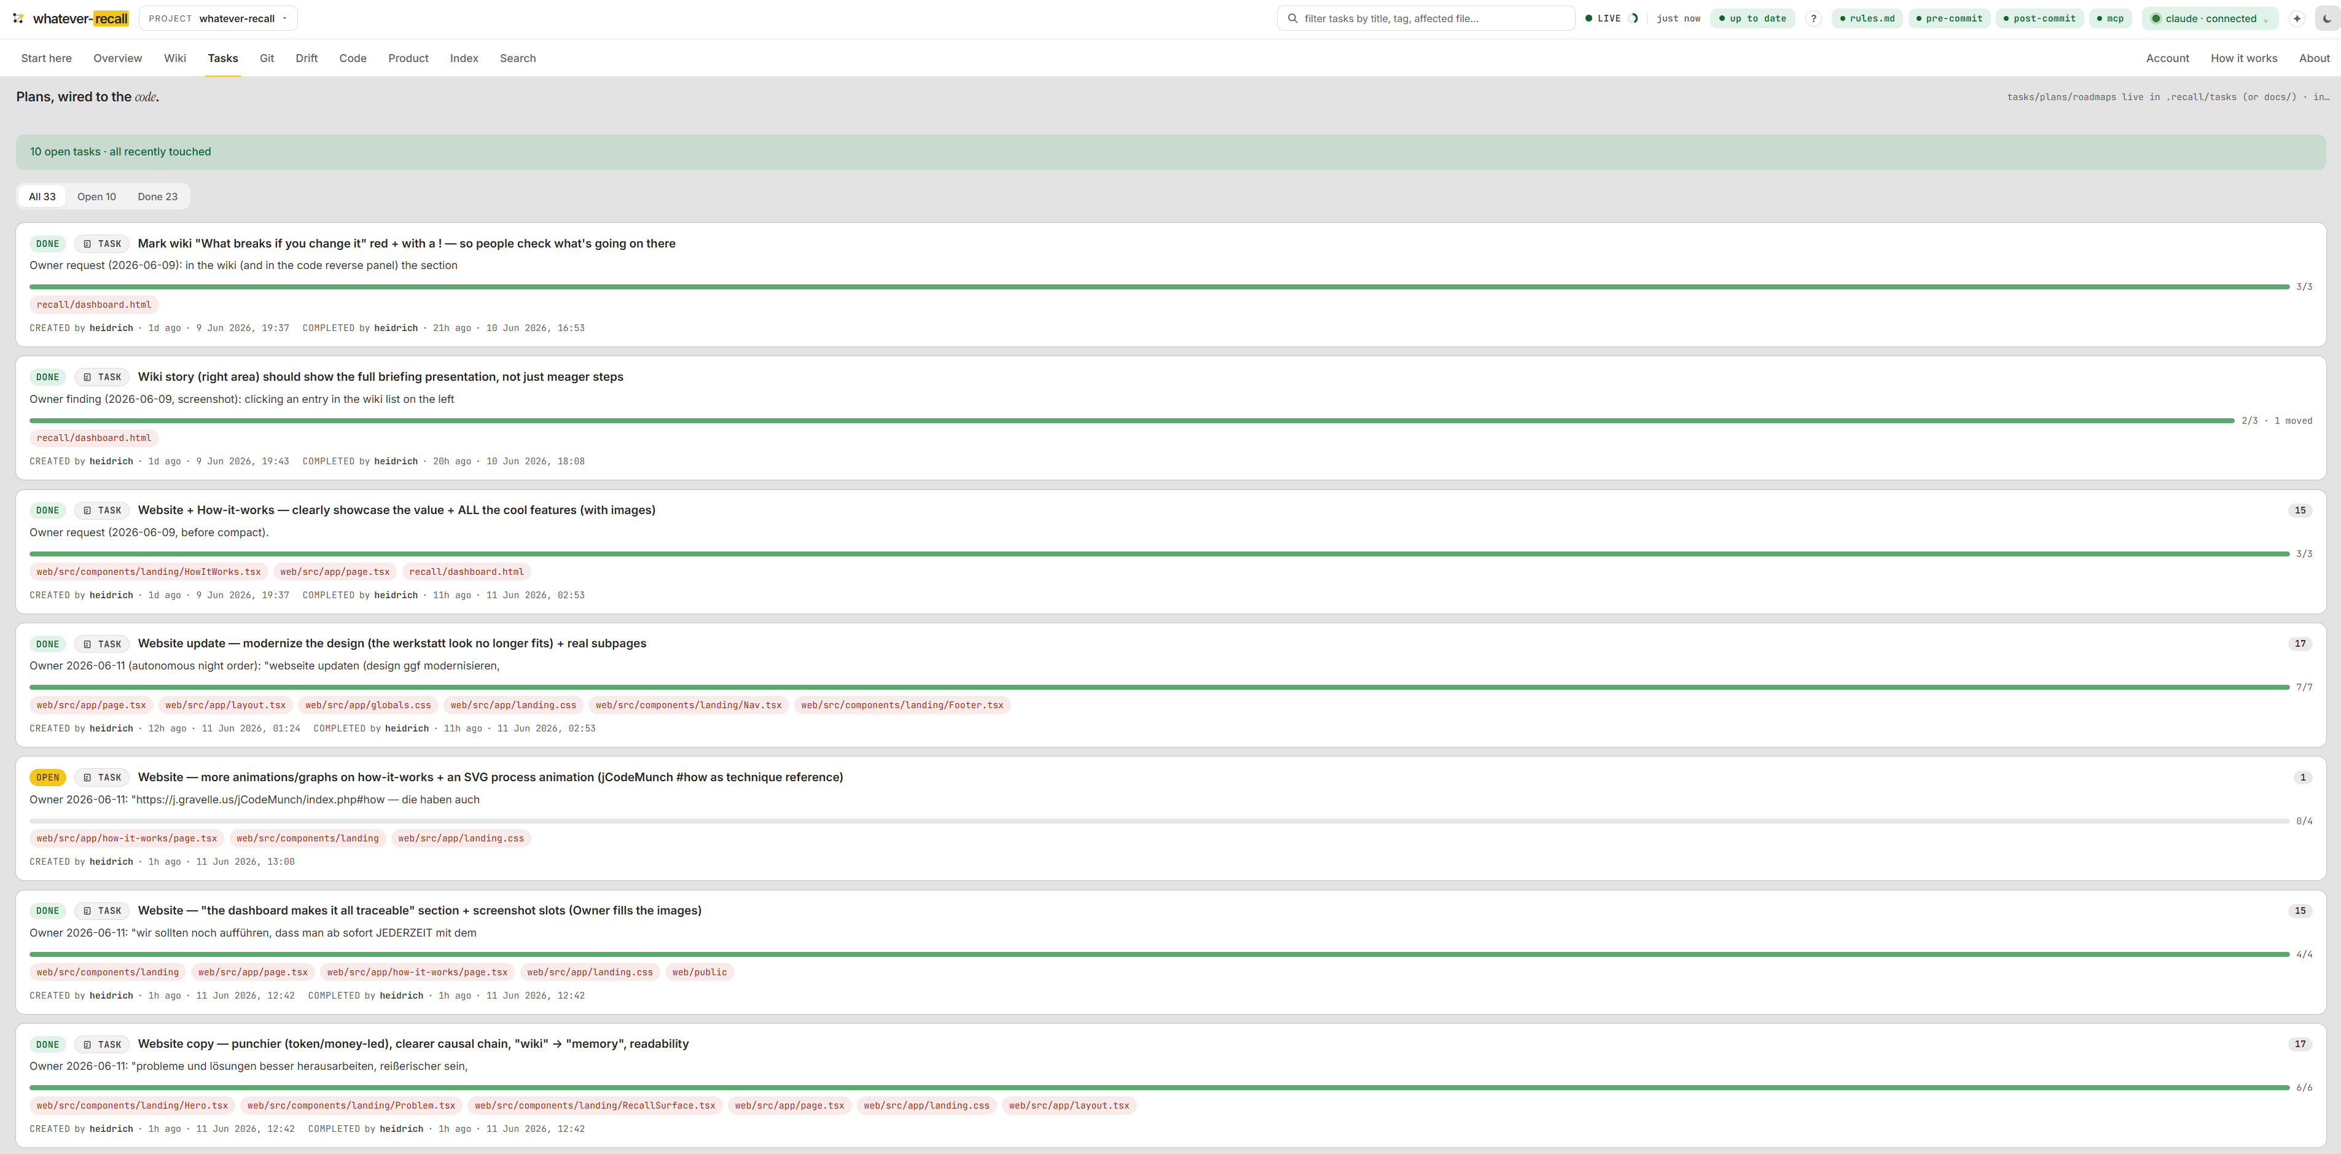Click the green dot beside claude connected
This screenshot has width=2341, height=1154.
pos(2155,18)
